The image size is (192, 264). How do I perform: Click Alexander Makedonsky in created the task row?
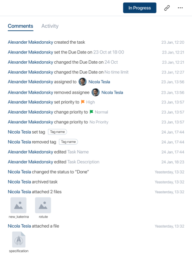(x=31, y=42)
